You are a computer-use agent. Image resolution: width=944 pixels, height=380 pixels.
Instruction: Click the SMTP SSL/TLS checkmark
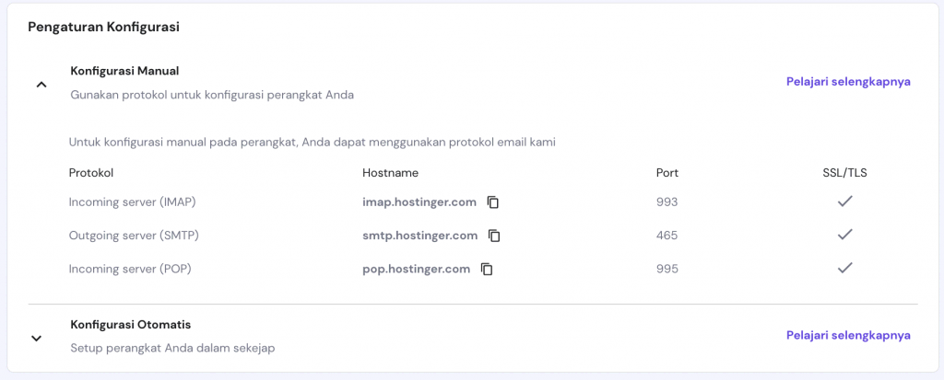click(x=844, y=235)
